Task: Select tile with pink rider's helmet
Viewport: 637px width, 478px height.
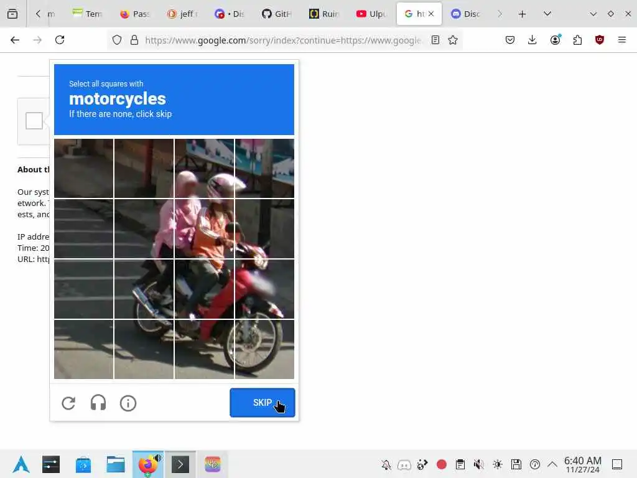Action: [x=204, y=168]
